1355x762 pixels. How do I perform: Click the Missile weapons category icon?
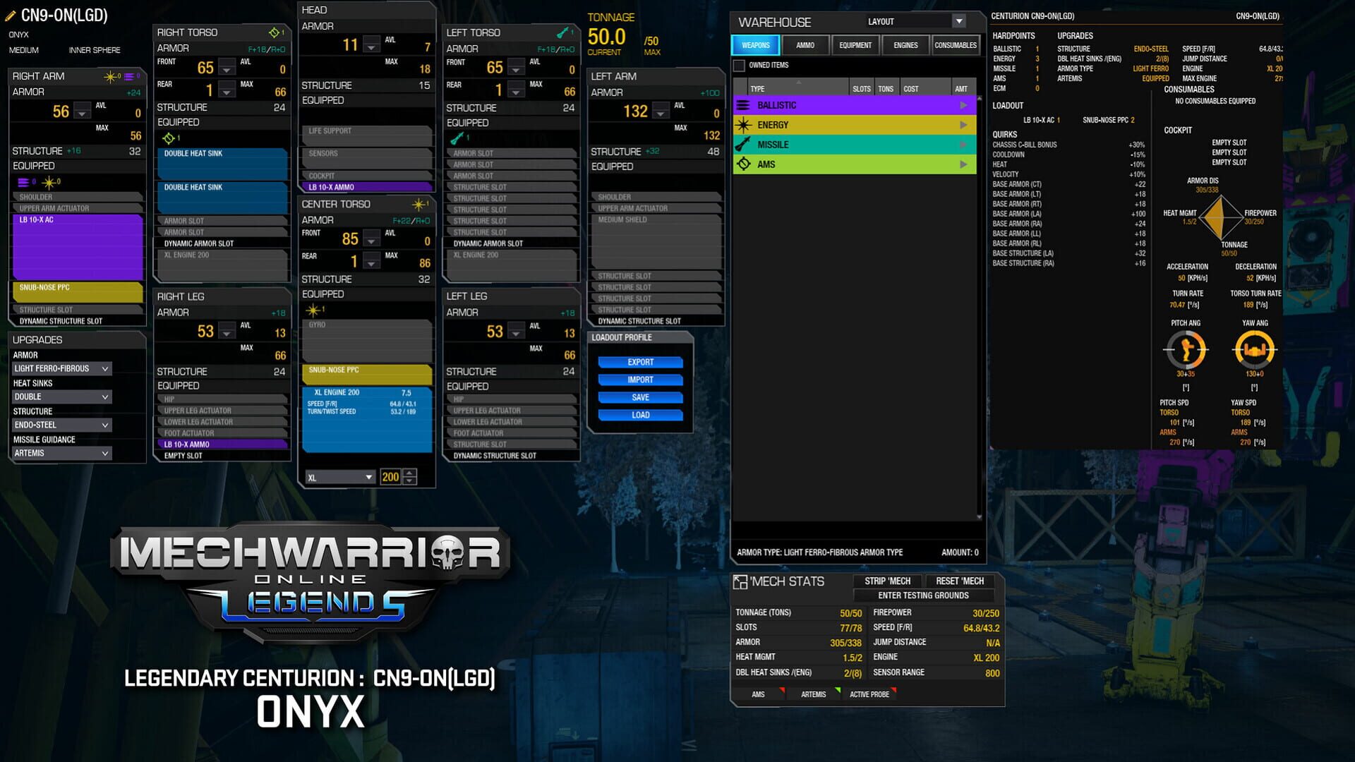(743, 144)
